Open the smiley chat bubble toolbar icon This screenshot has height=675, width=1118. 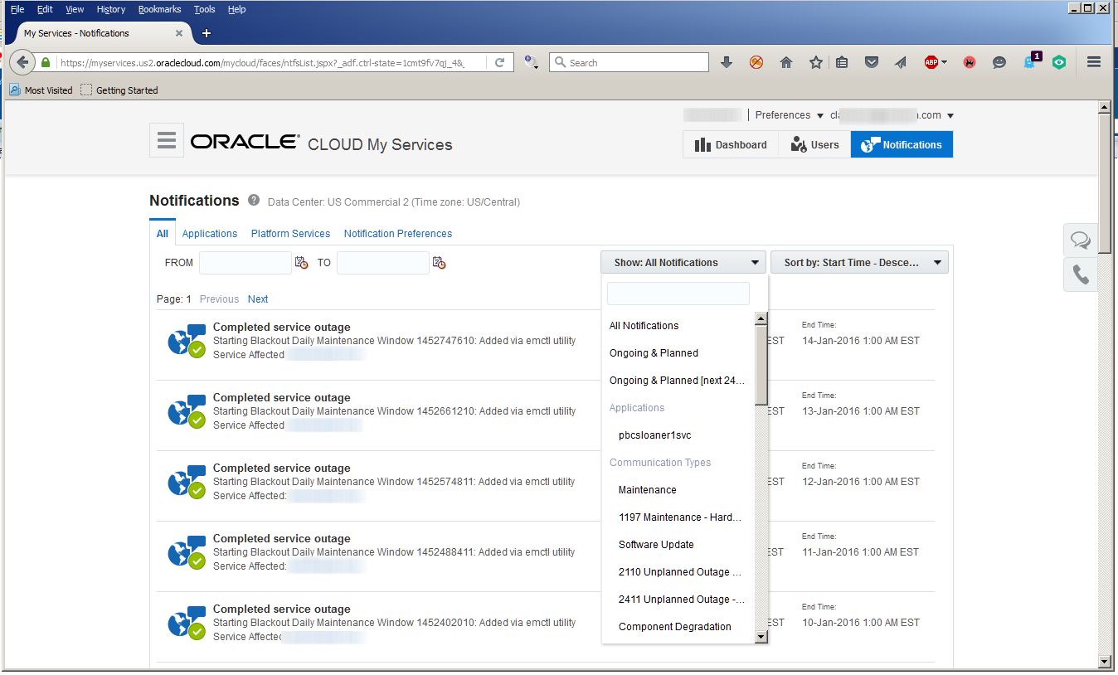coord(999,62)
